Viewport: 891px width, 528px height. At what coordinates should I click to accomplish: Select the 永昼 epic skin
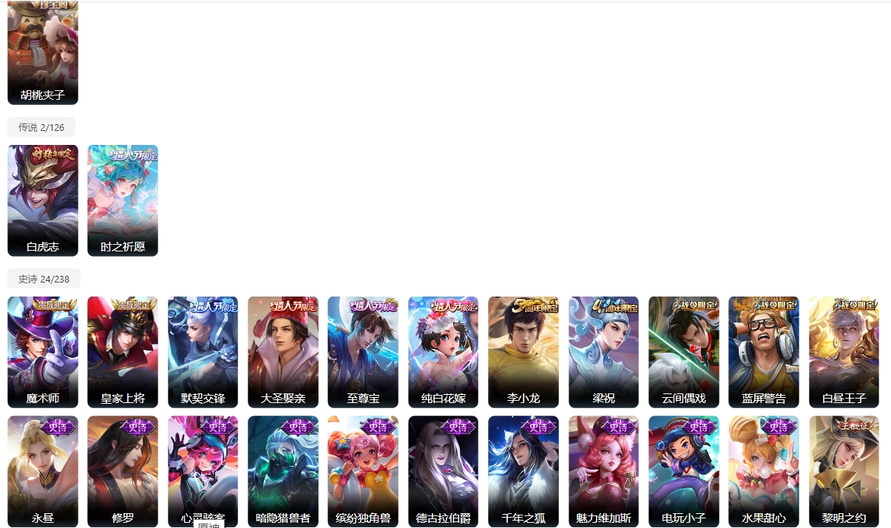click(43, 472)
